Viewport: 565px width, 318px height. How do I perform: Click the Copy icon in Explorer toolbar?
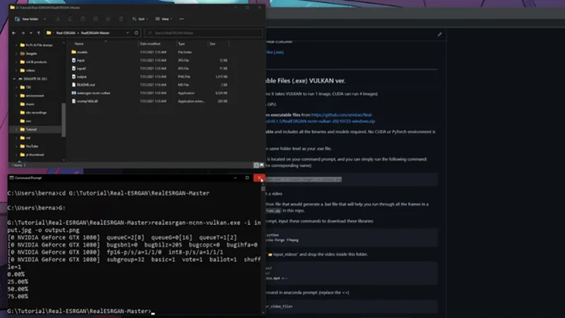coord(70,19)
